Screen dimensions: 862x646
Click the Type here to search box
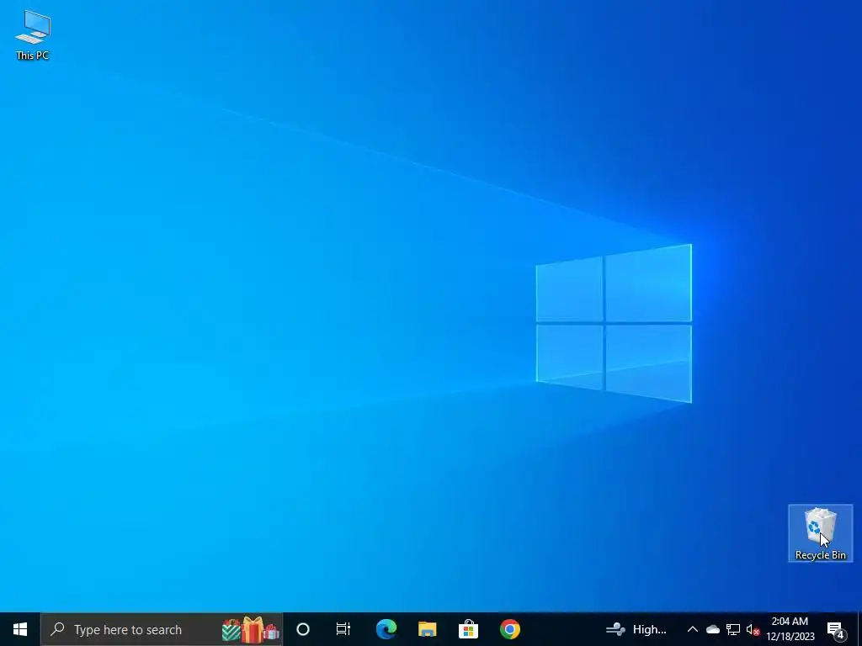162,629
